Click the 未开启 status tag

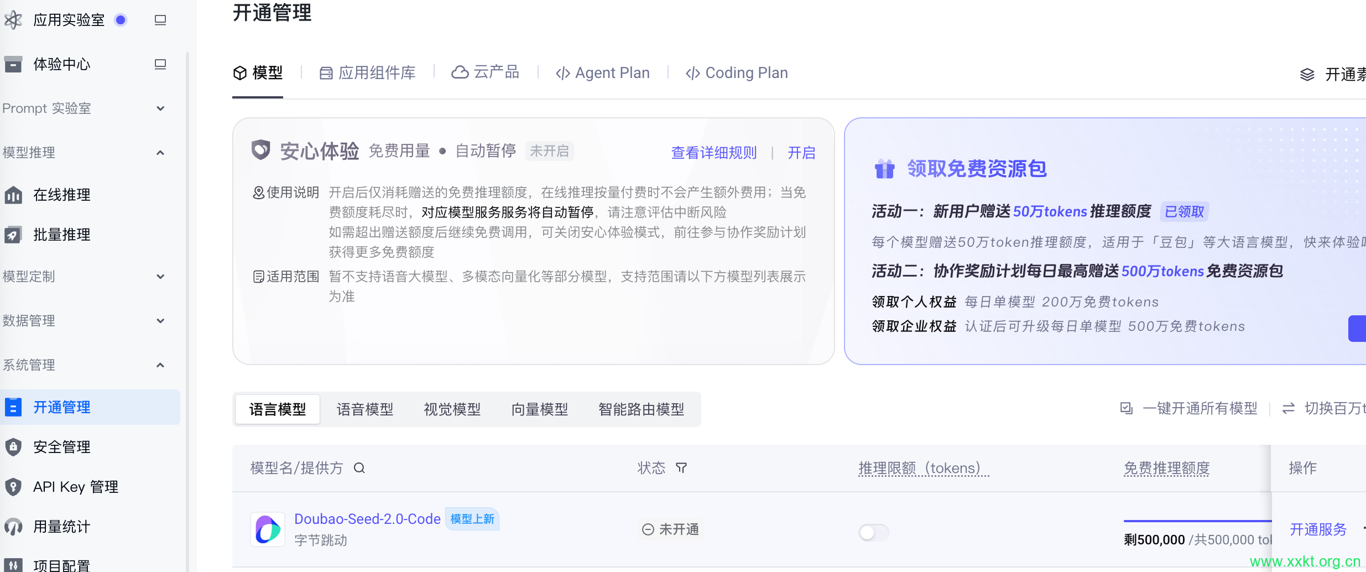click(x=549, y=151)
